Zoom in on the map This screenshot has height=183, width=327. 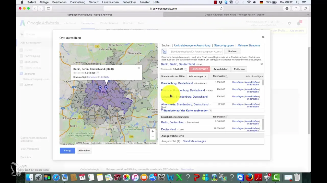tap(153, 131)
